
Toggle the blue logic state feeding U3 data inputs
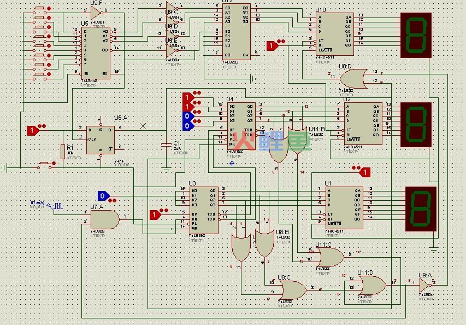(x=103, y=196)
